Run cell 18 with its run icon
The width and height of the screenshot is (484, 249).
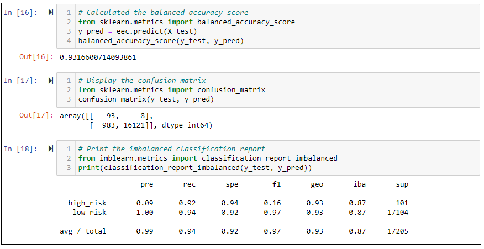(51, 149)
